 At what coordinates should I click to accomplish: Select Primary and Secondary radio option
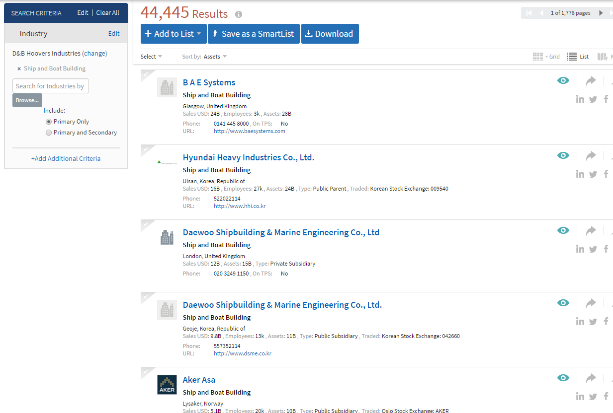[48, 133]
